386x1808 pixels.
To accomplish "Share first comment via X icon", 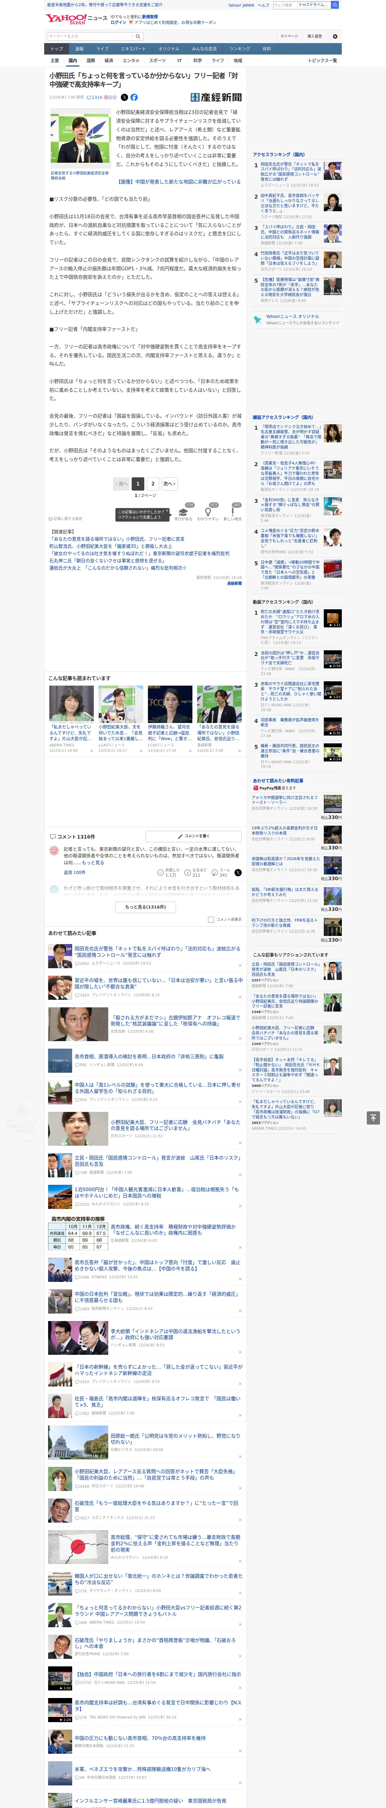I will pos(238,872).
